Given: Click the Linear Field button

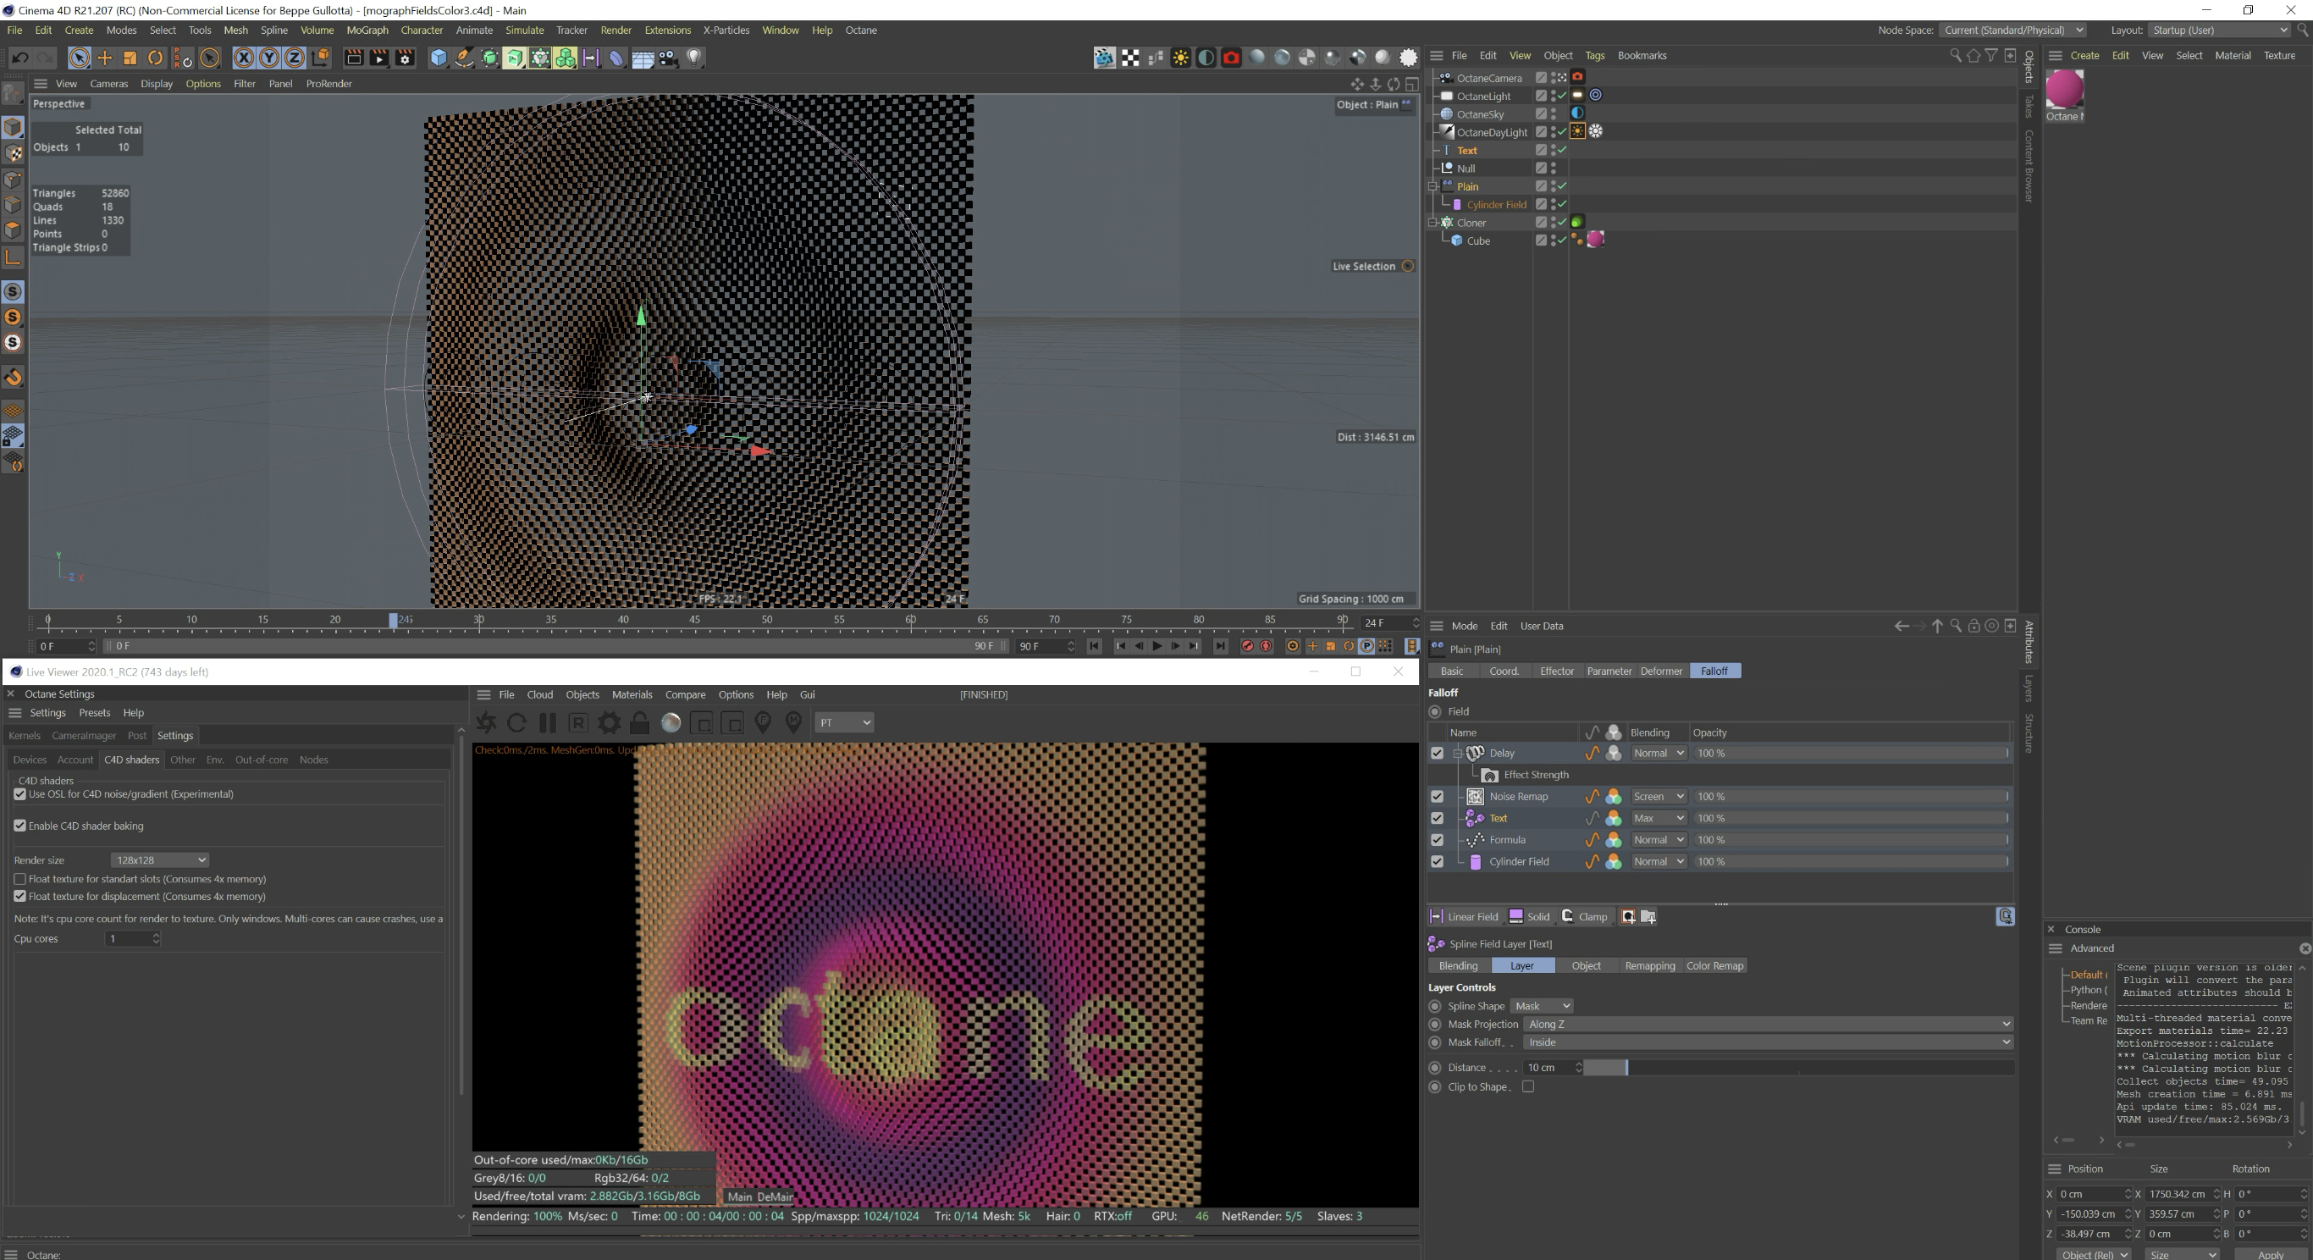Looking at the screenshot, I should 1465,917.
